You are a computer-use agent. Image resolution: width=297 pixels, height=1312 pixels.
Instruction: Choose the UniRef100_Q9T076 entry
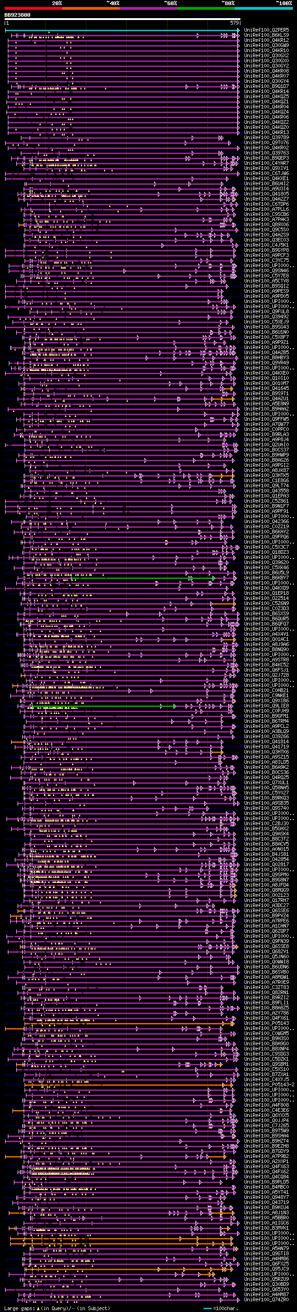tap(266, 142)
